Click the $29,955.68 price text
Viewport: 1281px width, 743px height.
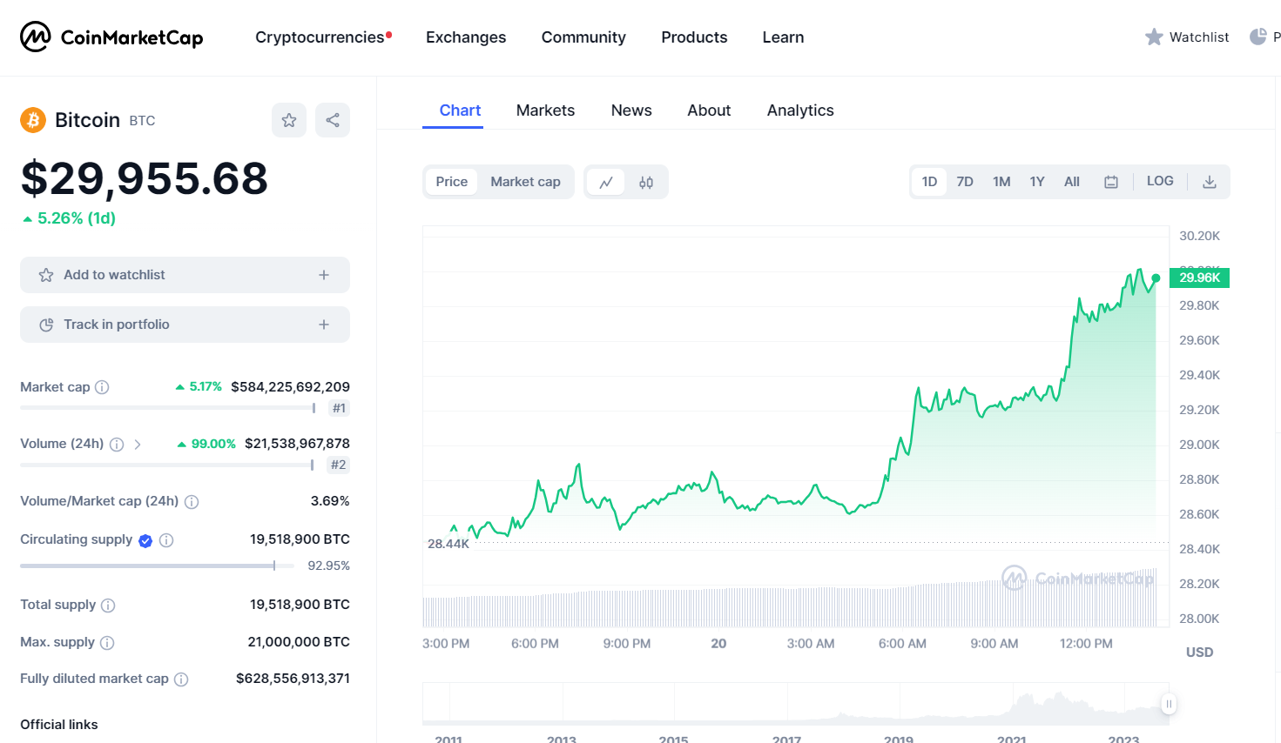[145, 178]
